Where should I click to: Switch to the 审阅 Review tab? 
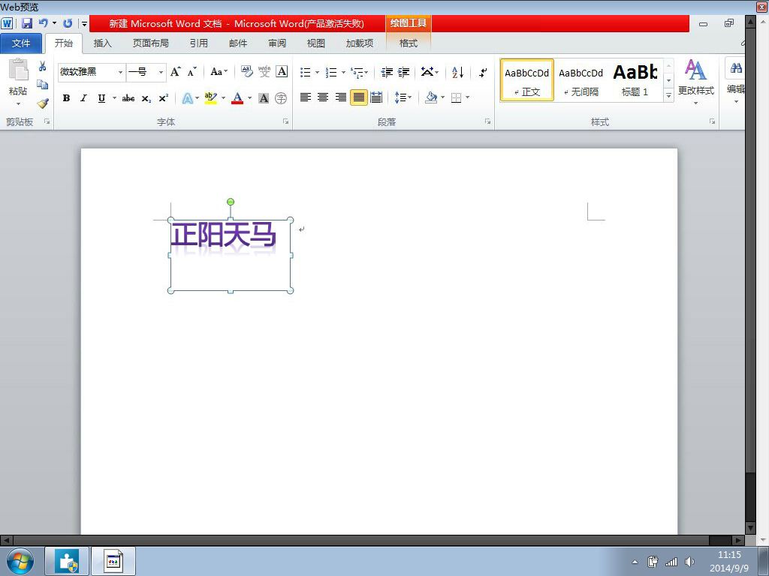(277, 43)
